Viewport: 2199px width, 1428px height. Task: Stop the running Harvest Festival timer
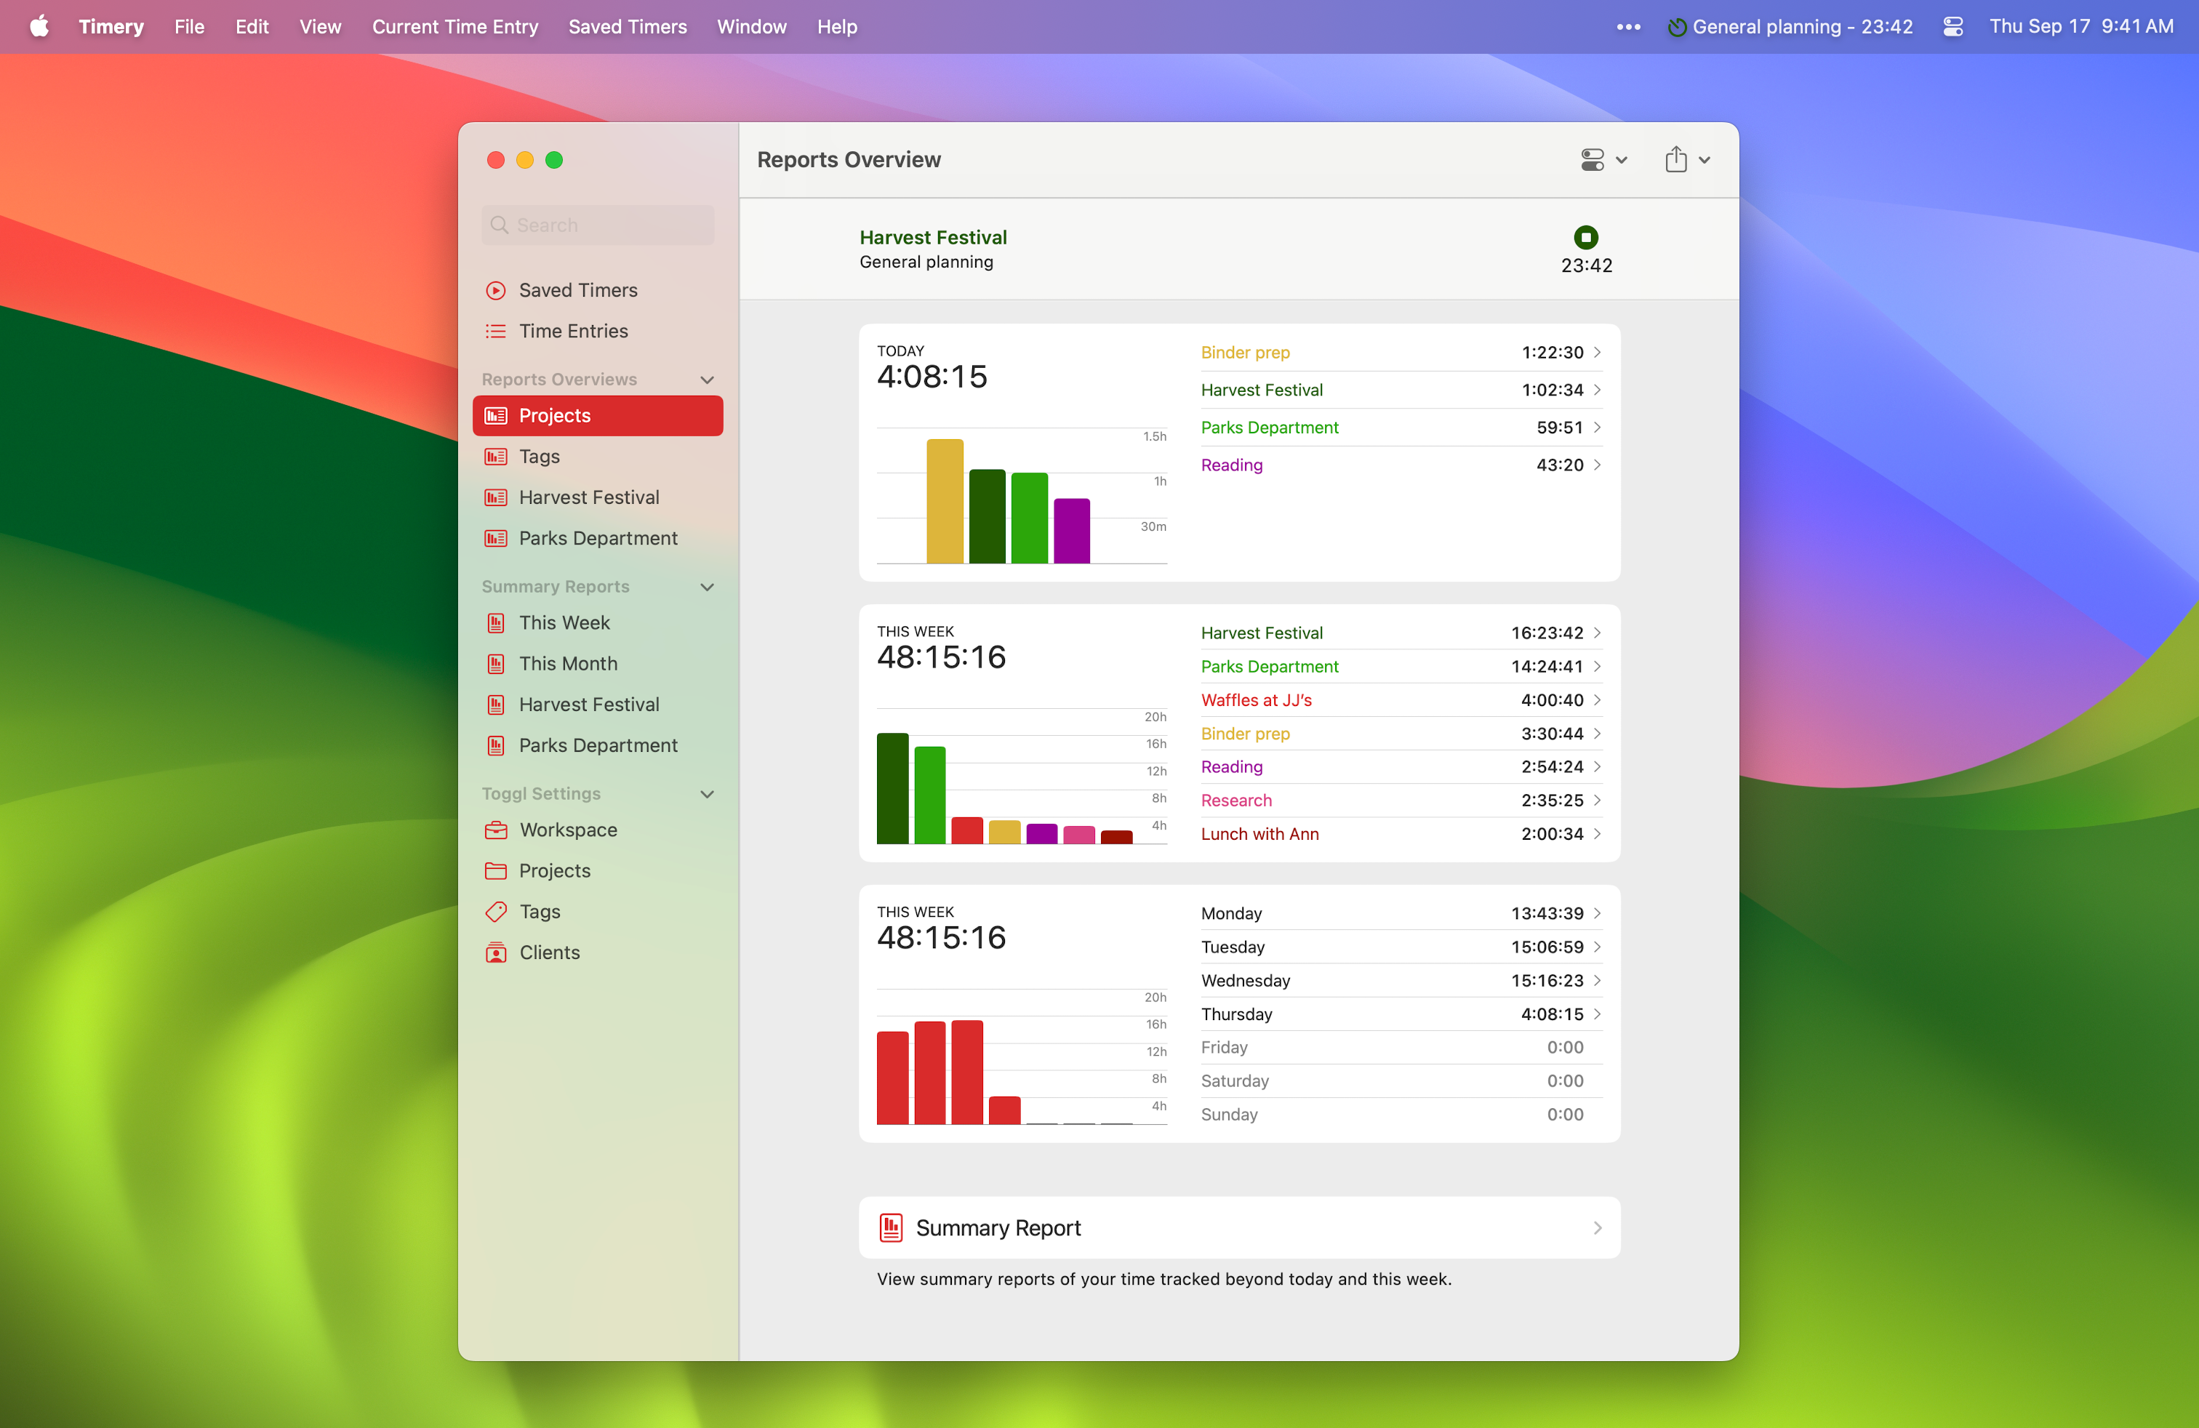pos(1585,237)
